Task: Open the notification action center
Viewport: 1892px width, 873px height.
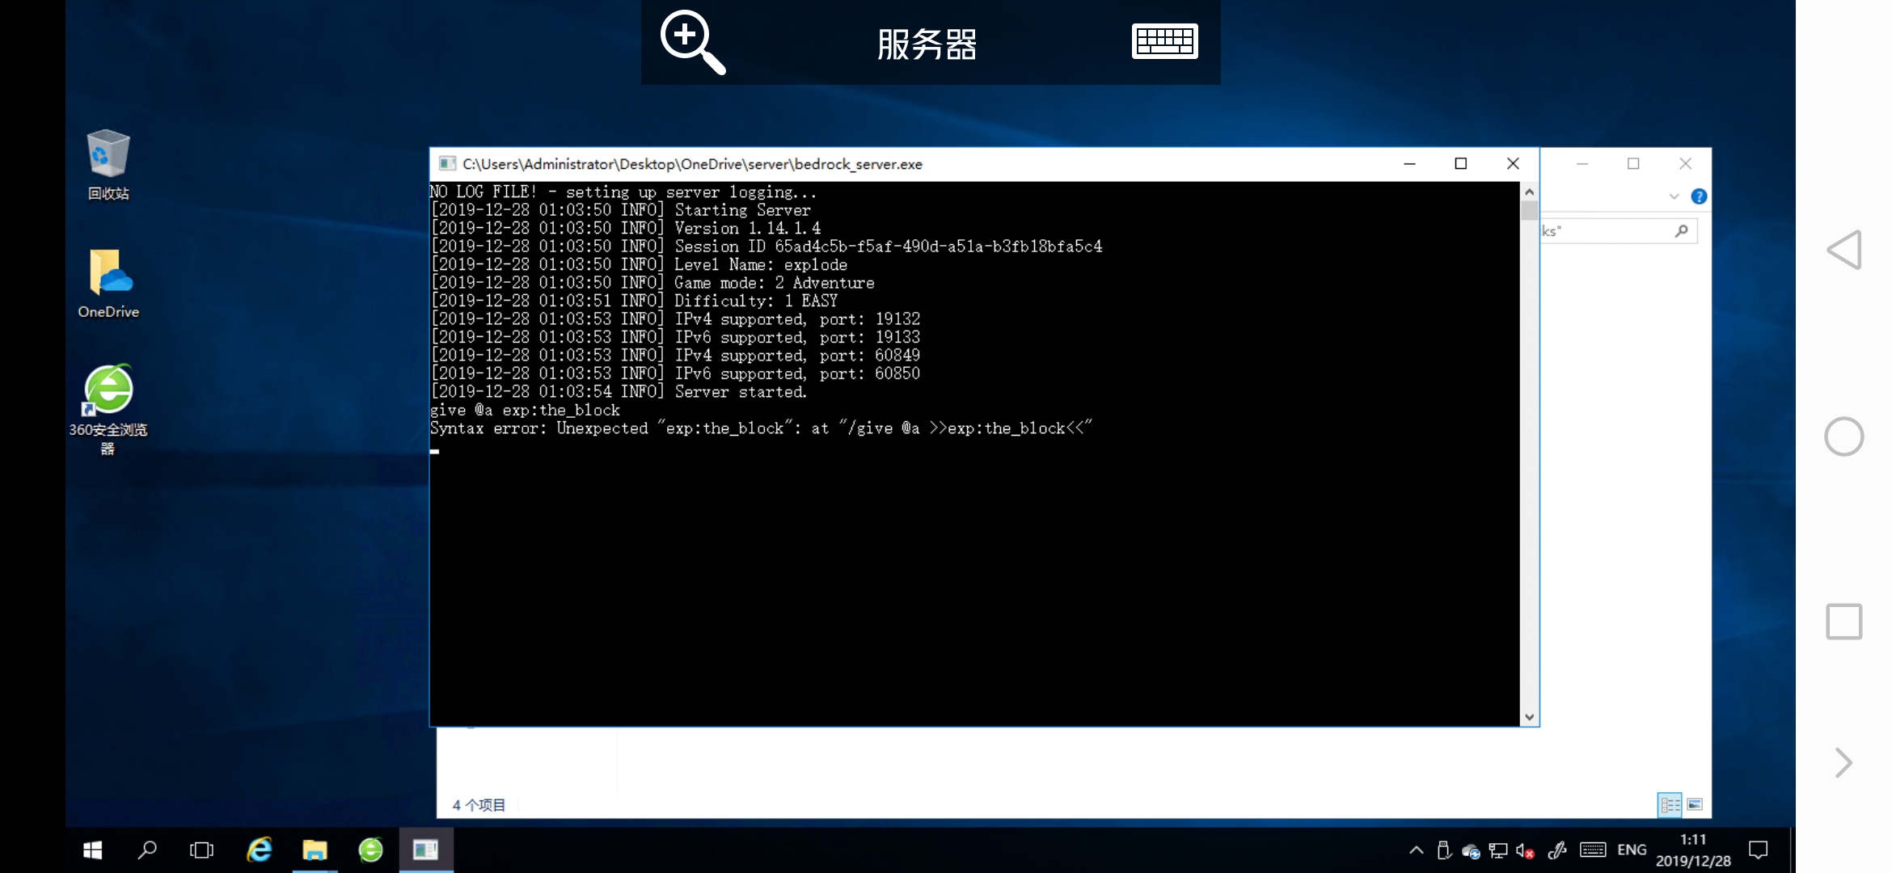Action: (1758, 850)
